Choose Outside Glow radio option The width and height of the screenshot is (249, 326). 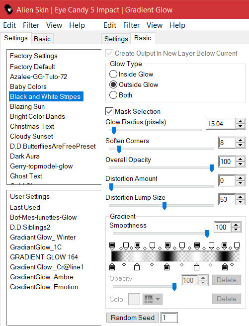click(x=113, y=84)
